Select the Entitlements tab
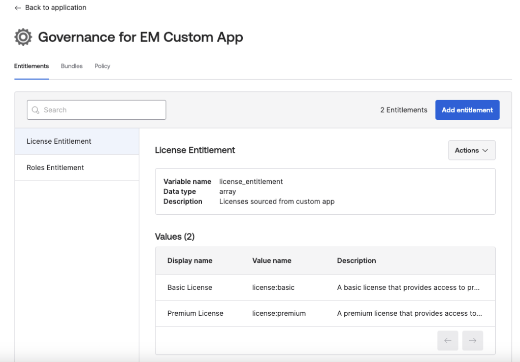The width and height of the screenshot is (520, 362). tap(31, 66)
